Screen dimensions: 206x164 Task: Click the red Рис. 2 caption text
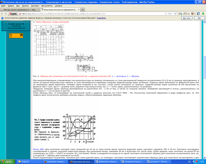pyautogui.click(x=75, y=76)
